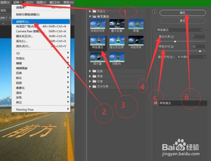
Task: Open the 帮助(H) menu
Action: click(68, 2)
